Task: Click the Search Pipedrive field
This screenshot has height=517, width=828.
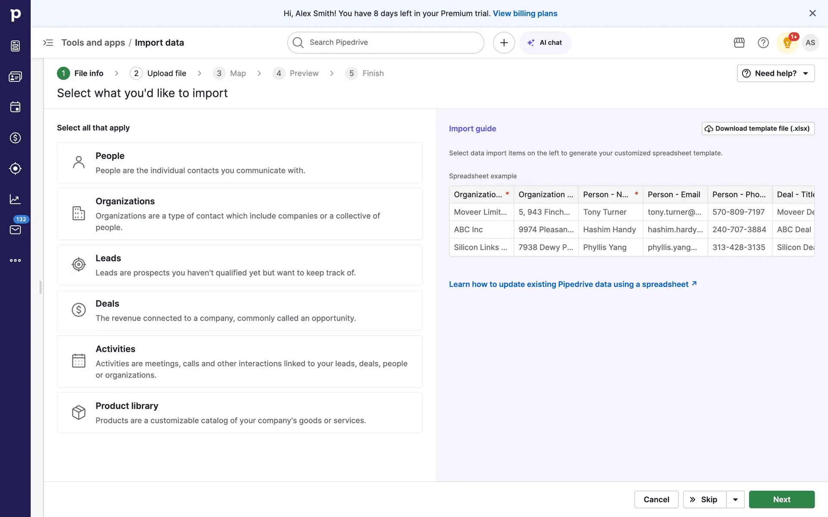Action: tap(385, 43)
